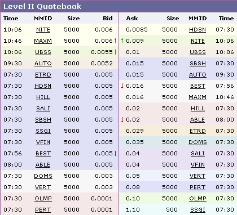Click DOMS link at ask 0.035
Viewport: 237px width, 215px height.
point(197,142)
